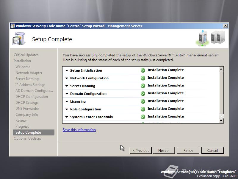Go back with the Previous button
The height and width of the screenshot is (179, 238).
140,151
